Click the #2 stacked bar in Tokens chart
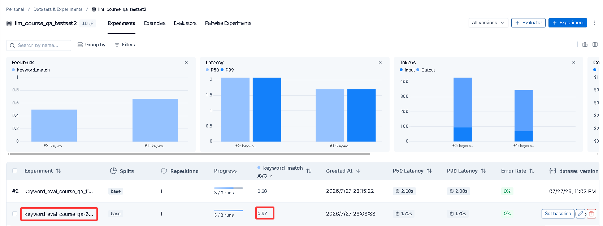Image resolution: width=603 pixels, height=226 pixels. (463, 109)
